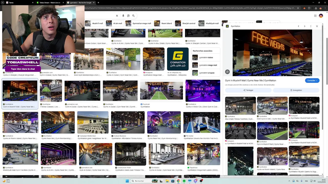Close the GymNation image preview panel

click(317, 26)
